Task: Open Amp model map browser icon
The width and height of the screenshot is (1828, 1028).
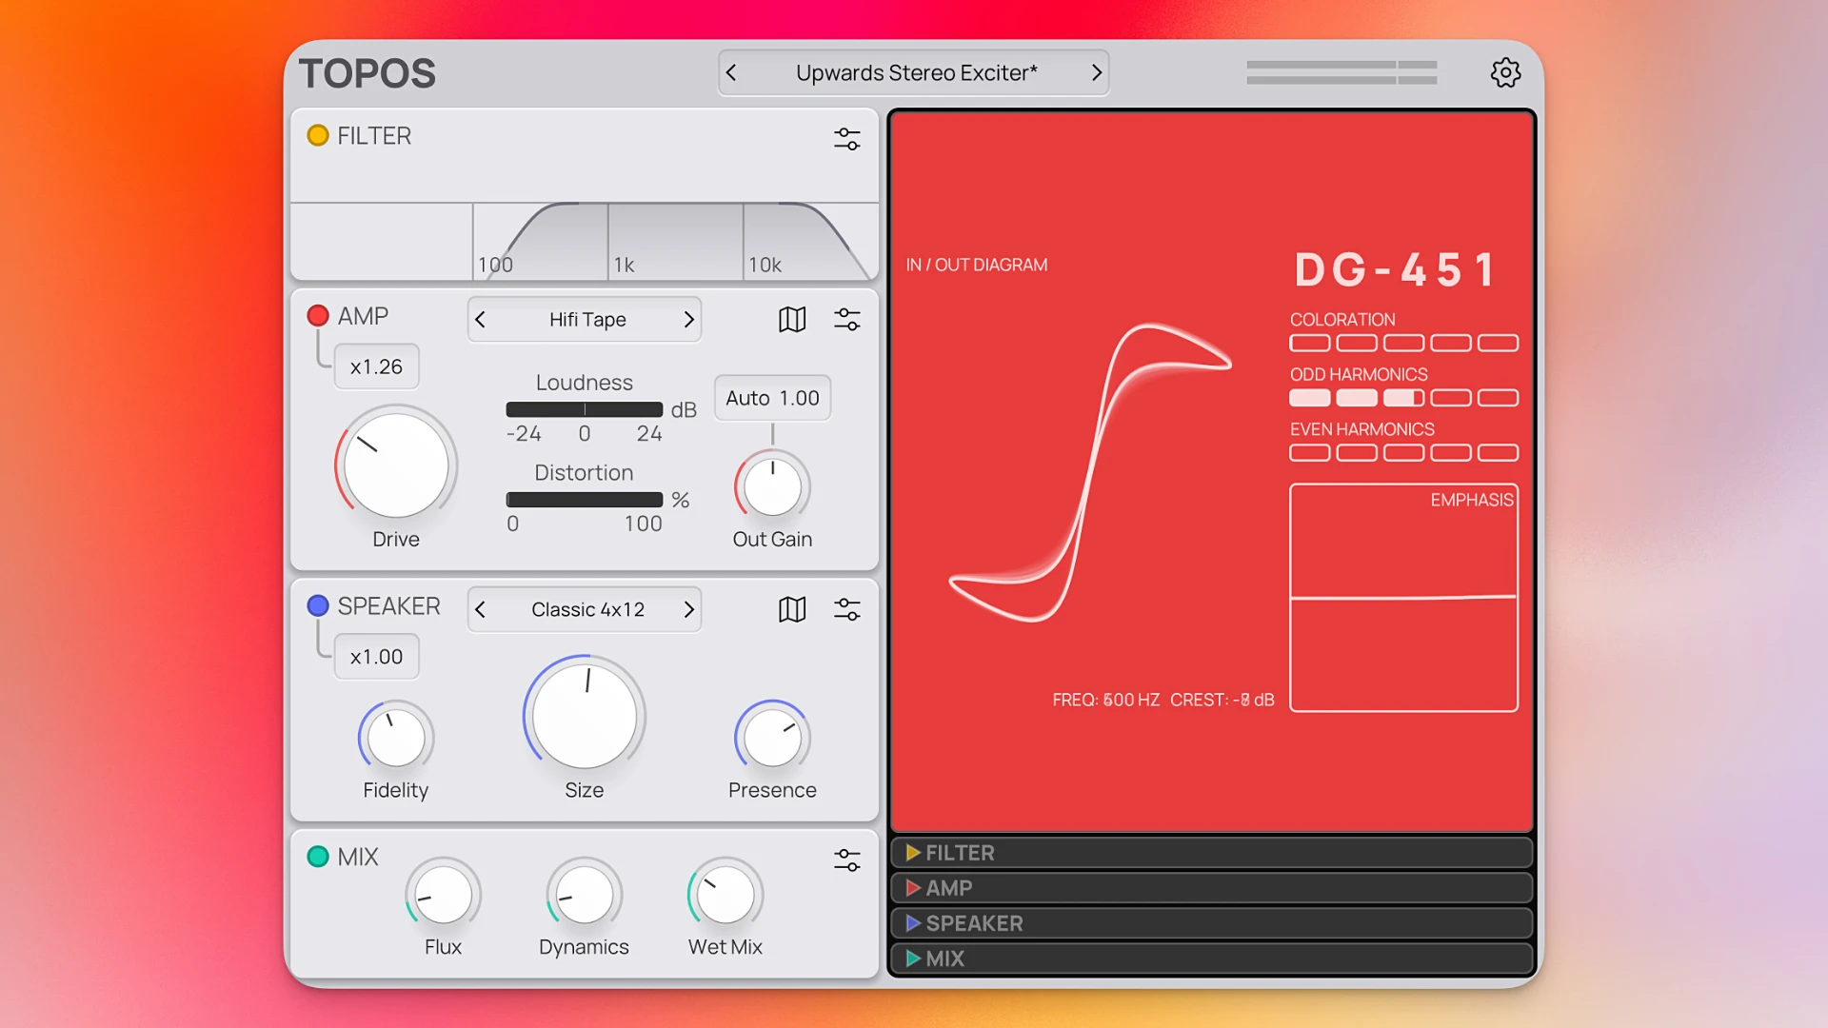Action: 792,319
